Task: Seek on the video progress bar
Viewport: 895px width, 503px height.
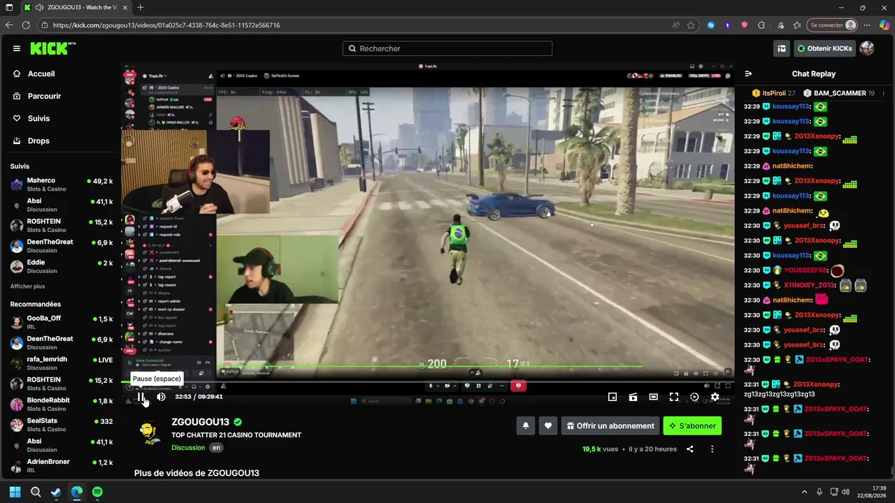Action: [x=428, y=381]
